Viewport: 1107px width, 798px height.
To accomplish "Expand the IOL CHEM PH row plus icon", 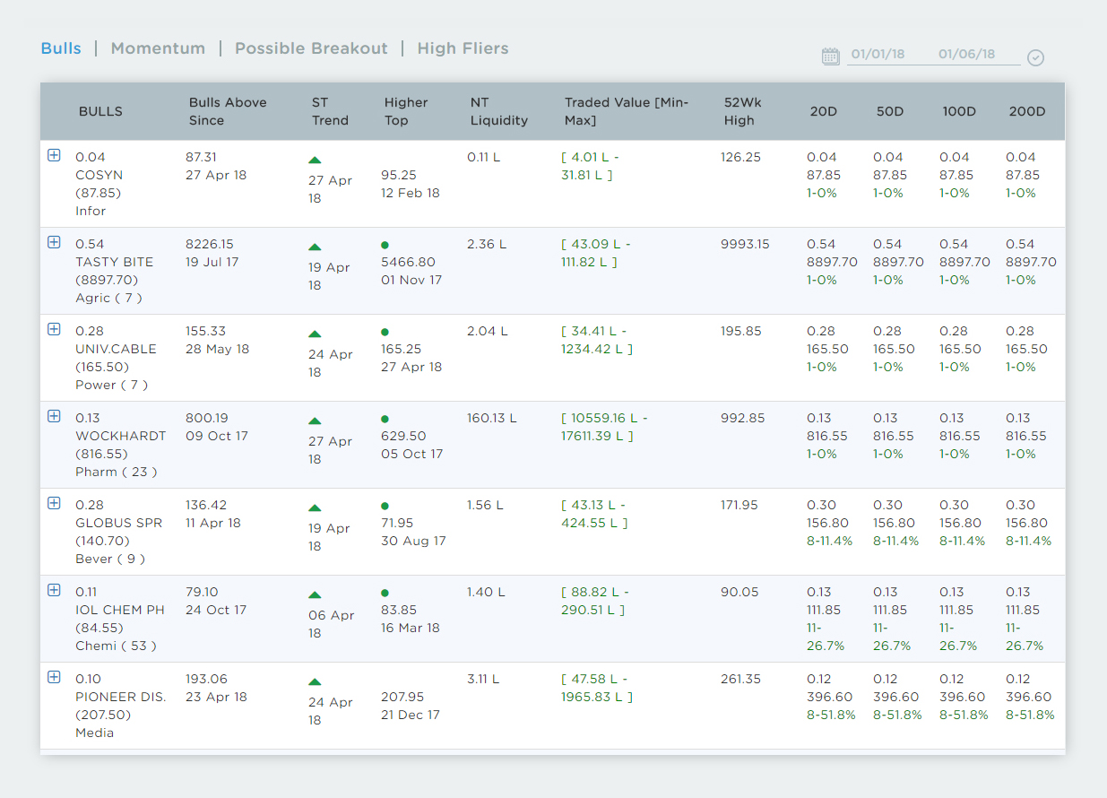I will (54, 590).
